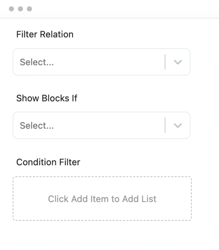The width and height of the screenshot is (219, 250).
Task: Click the third gray window maximize dot
Action: [30, 9]
